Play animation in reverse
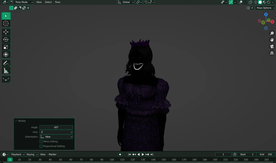Image resolution: width=276 pixels, height=163 pixels. pyautogui.click(x=139, y=154)
